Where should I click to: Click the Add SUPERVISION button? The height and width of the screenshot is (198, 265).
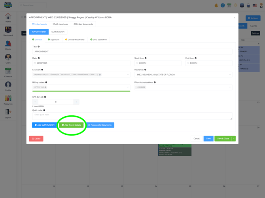[45, 125]
